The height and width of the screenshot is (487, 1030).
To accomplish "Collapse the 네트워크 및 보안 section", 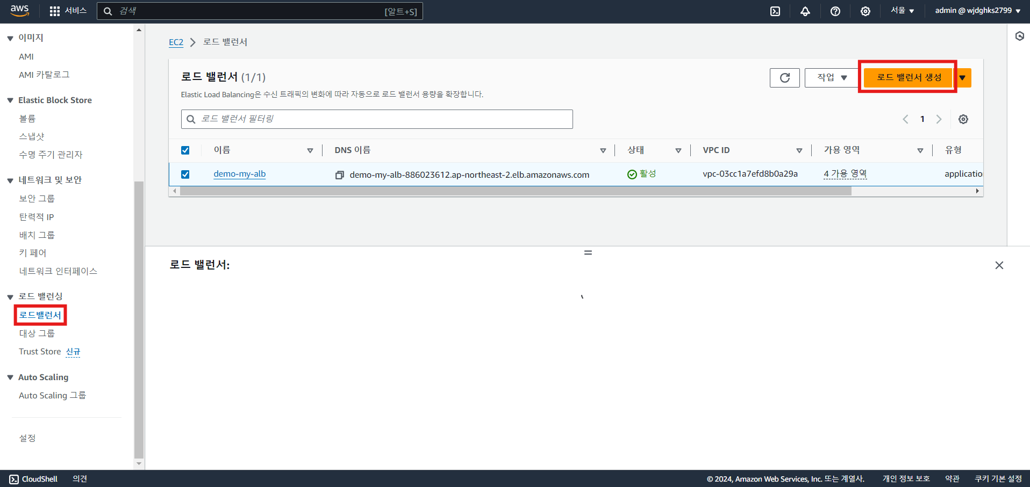I will point(10,180).
